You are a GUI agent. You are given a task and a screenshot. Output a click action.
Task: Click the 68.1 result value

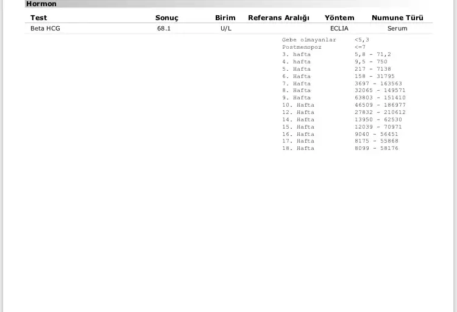coord(163,28)
